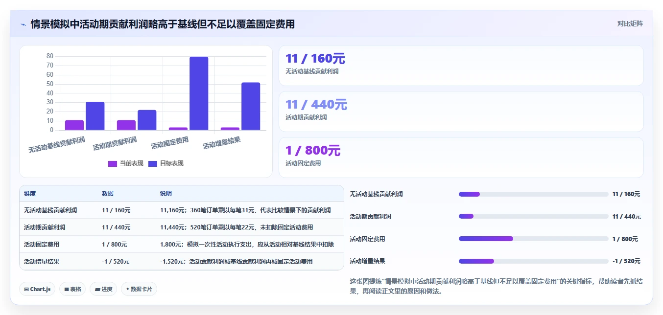
Task: Click the blue 目标表现 bar for 无活动基线贡献利润
Action: [95, 116]
